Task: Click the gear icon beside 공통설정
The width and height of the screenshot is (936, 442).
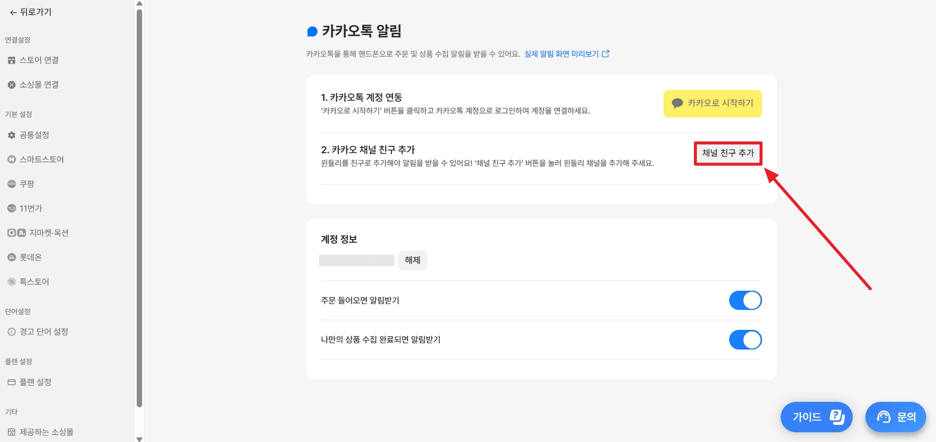Action: point(12,135)
